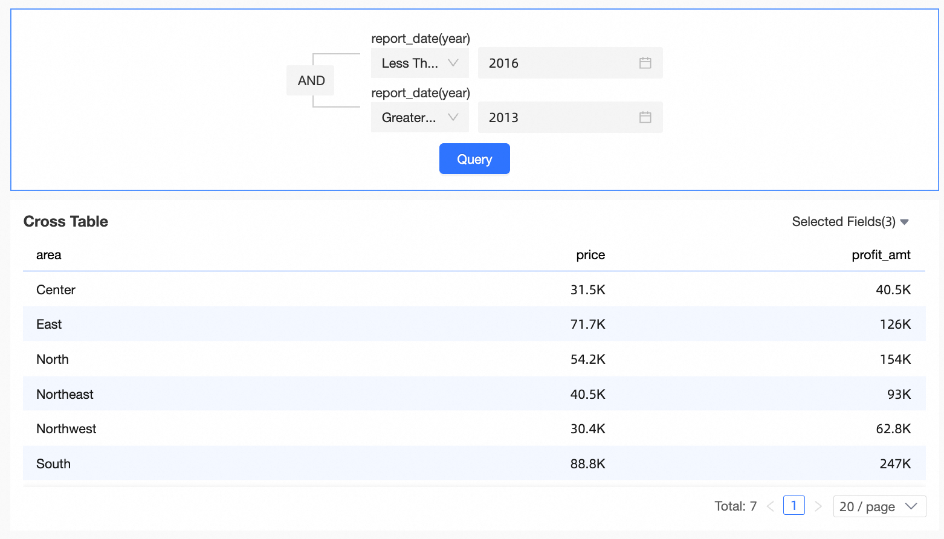Click calendar icon in 2013 date field
Image resolution: width=944 pixels, height=539 pixels.
[645, 117]
